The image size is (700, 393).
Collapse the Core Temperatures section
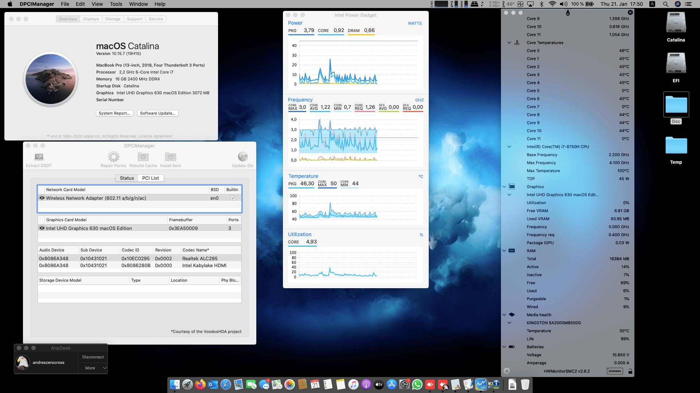pyautogui.click(x=509, y=43)
